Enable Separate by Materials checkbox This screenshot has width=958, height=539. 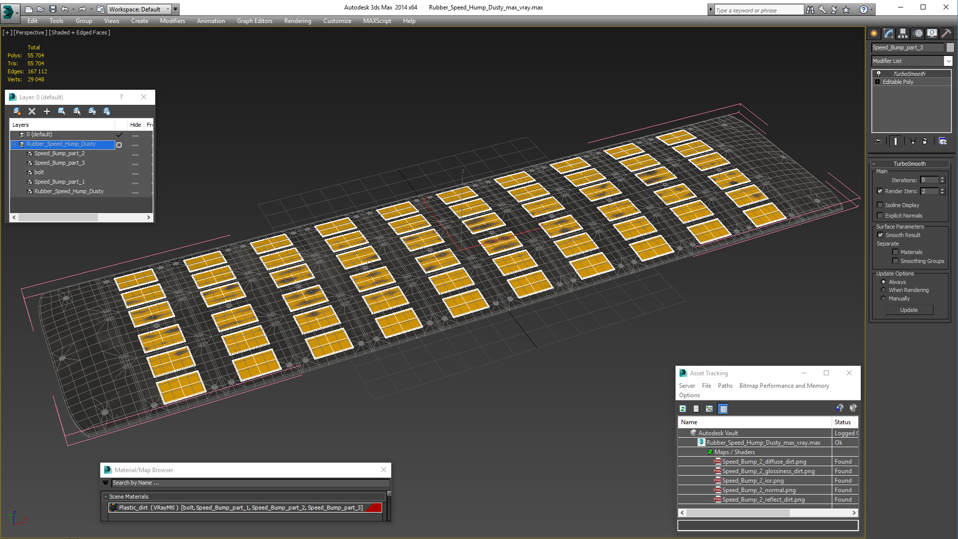click(x=895, y=252)
